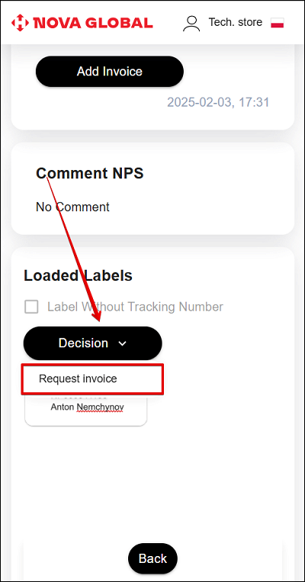Viewport: 305px width, 582px height.
Task: Open the Anton Nemchynov label card
Action: point(85,410)
